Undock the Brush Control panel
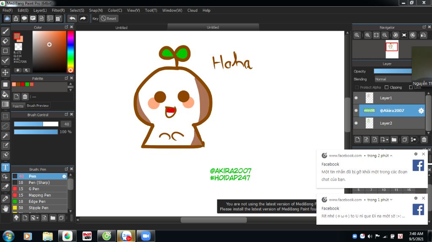The width and height of the screenshot is (432, 242). pyautogui.click(x=66, y=114)
